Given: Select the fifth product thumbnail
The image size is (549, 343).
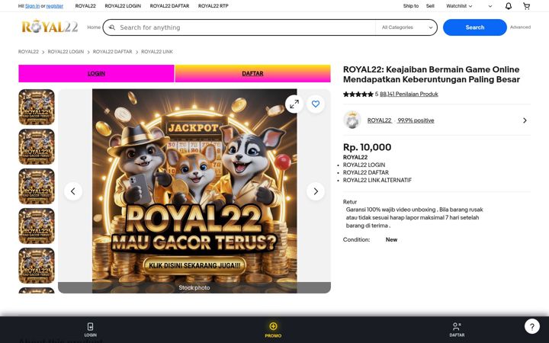Looking at the screenshot, I should click(37, 266).
